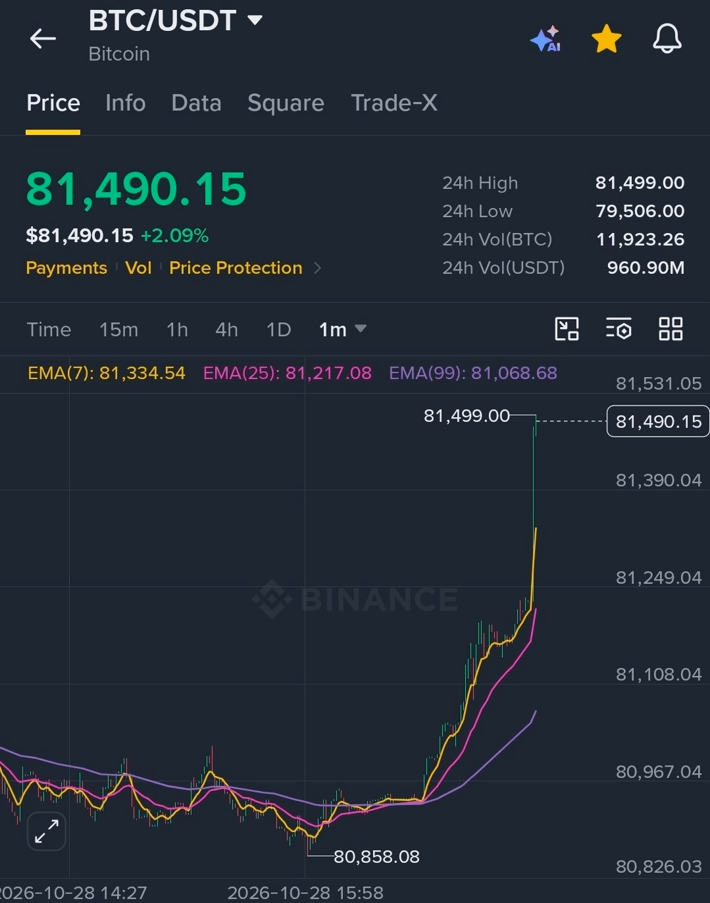Tap the 24h Vol(USDT) value 960.90M

[646, 268]
